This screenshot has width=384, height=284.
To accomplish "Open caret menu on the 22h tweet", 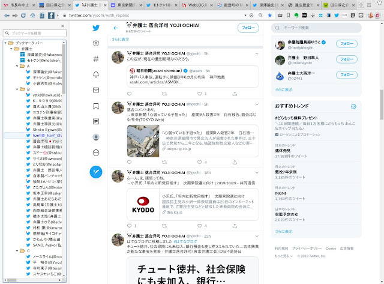I will 257,236.
